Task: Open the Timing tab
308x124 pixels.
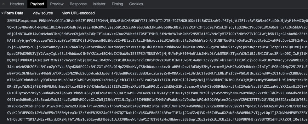Action: click(117, 4)
